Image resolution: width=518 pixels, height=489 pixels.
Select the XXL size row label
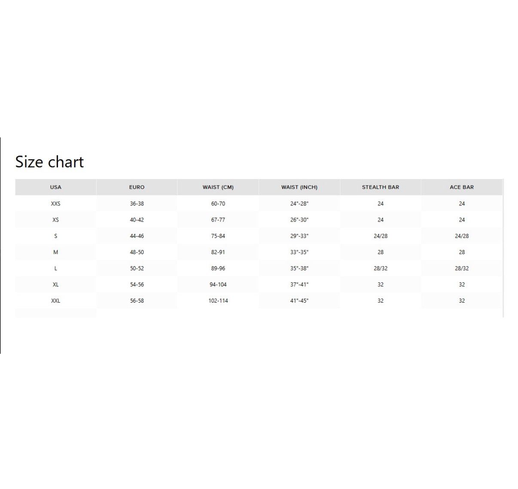[x=56, y=301]
